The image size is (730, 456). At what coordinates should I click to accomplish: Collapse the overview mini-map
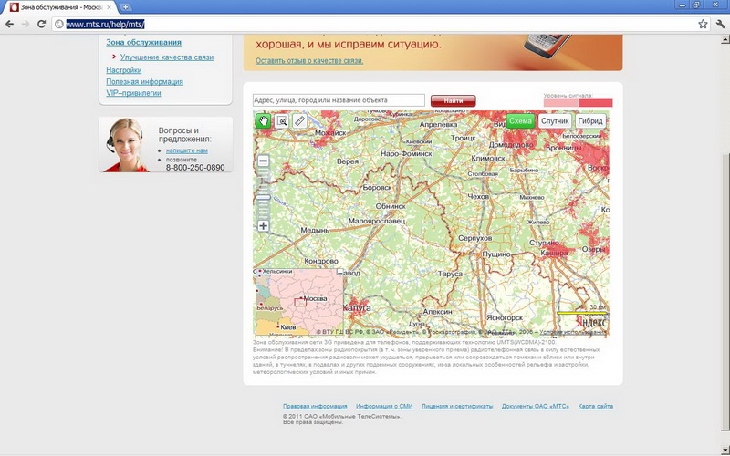[x=339, y=271]
